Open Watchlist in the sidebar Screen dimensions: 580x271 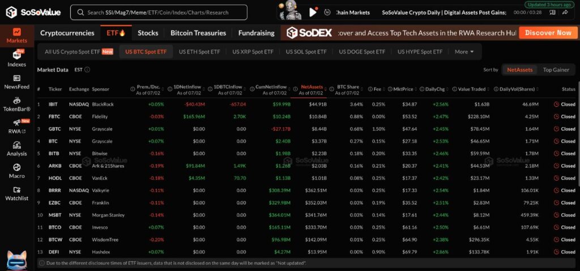click(x=16, y=194)
